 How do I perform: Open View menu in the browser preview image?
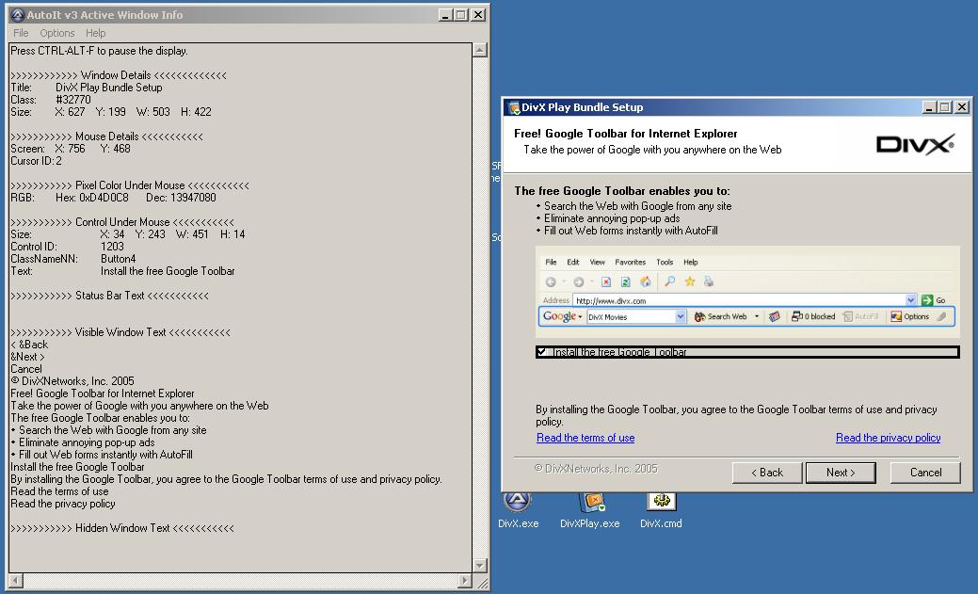tap(598, 262)
